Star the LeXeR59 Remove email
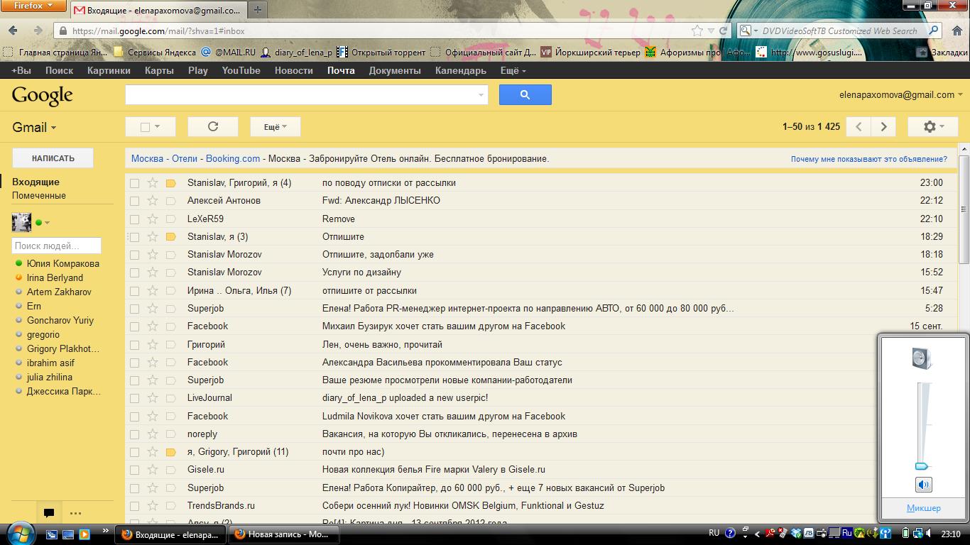970x545 pixels. pos(152,219)
